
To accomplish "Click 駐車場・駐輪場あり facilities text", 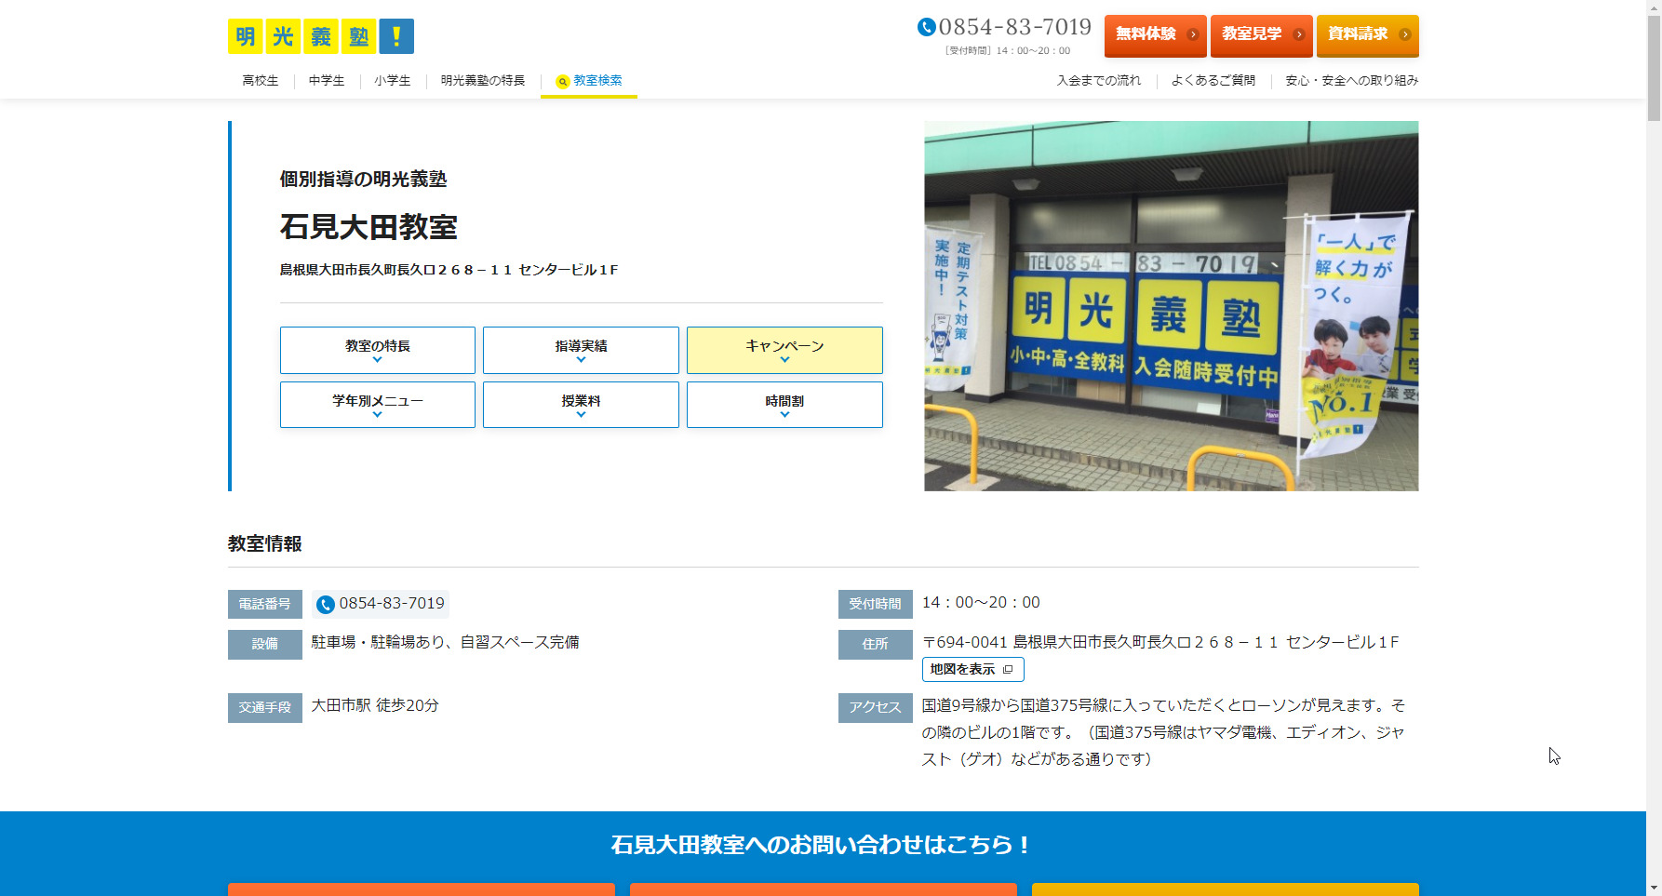I will pos(445,643).
